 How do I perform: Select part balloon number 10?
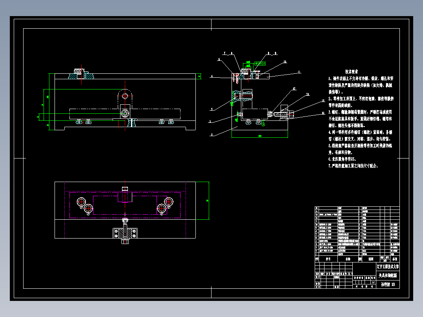pyautogui.click(x=285, y=62)
